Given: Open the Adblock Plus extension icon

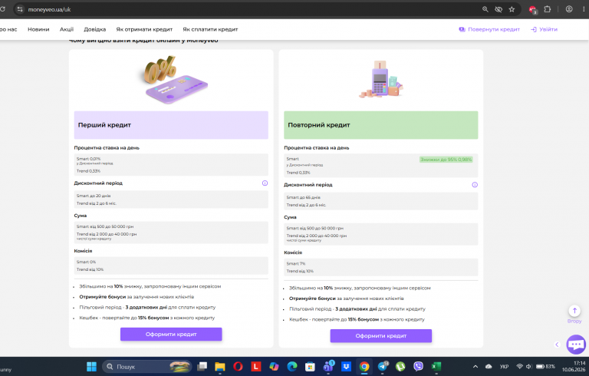Looking at the screenshot, I should [532, 10].
